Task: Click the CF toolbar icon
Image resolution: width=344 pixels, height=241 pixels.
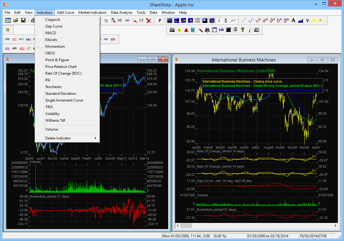Action: click(x=142, y=20)
